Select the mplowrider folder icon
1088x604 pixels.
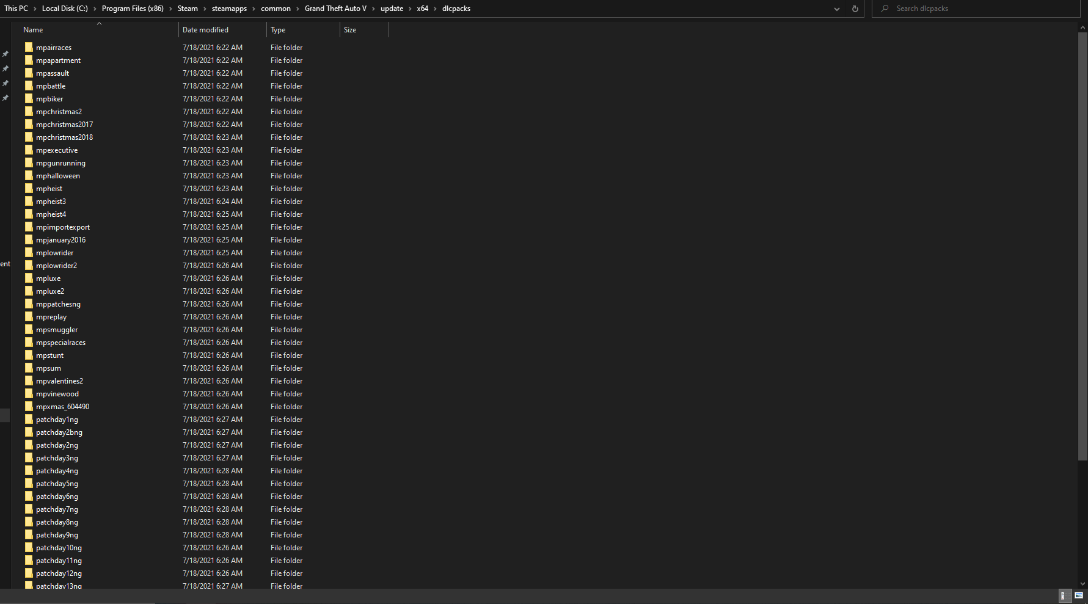(29, 252)
